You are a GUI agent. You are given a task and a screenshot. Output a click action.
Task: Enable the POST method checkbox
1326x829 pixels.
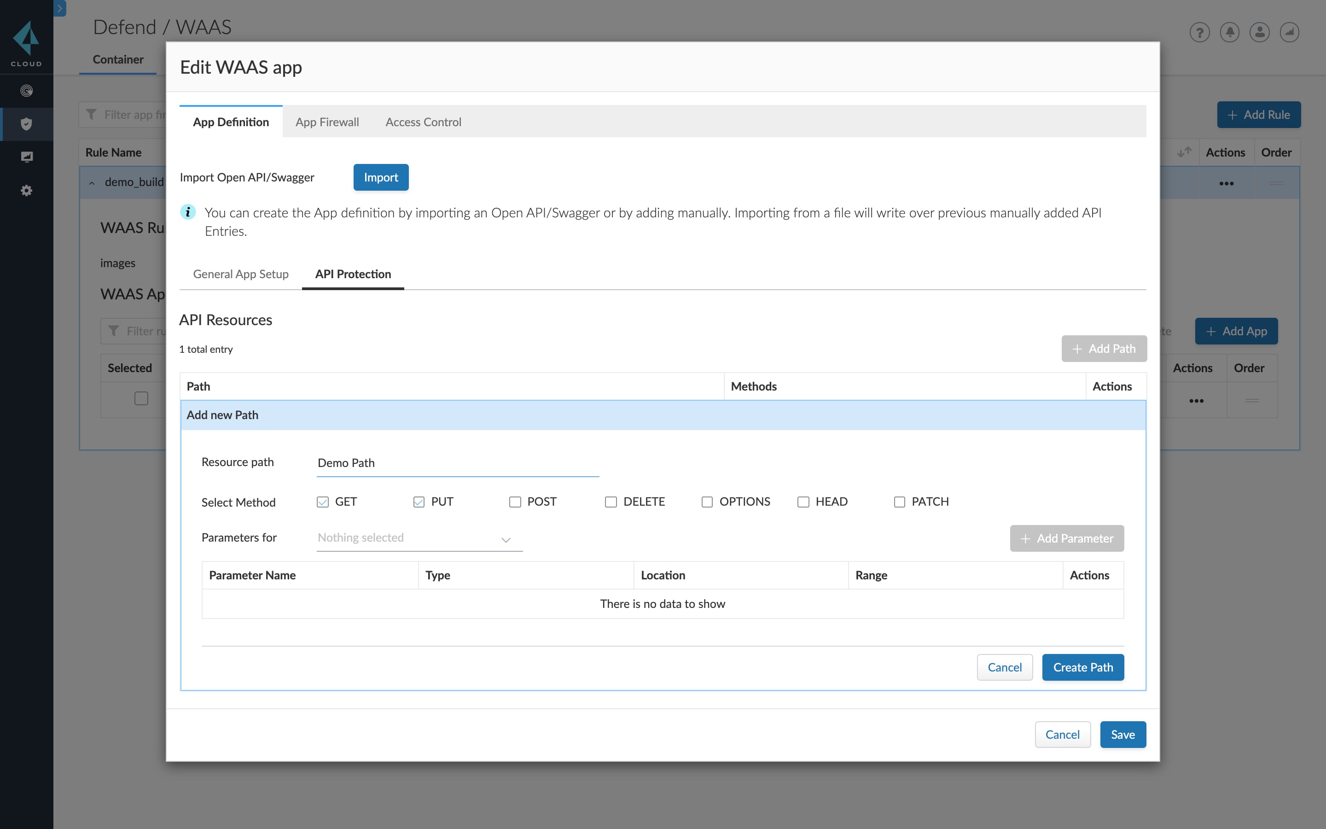(514, 501)
